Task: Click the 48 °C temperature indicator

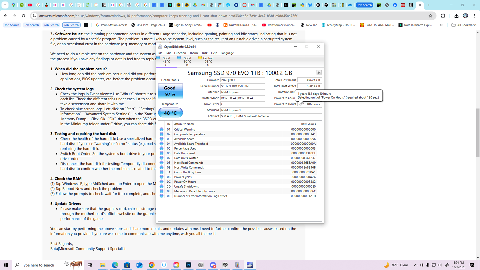Action: (170, 113)
